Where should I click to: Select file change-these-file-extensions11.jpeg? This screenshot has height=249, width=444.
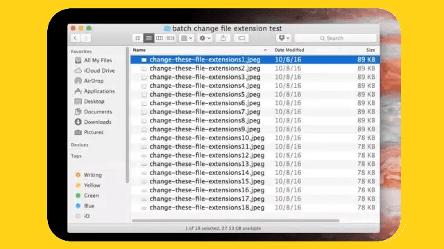[255, 147]
